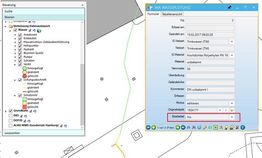
Task: Export records with the Excel icon
Action: pyautogui.click(x=215, y=127)
